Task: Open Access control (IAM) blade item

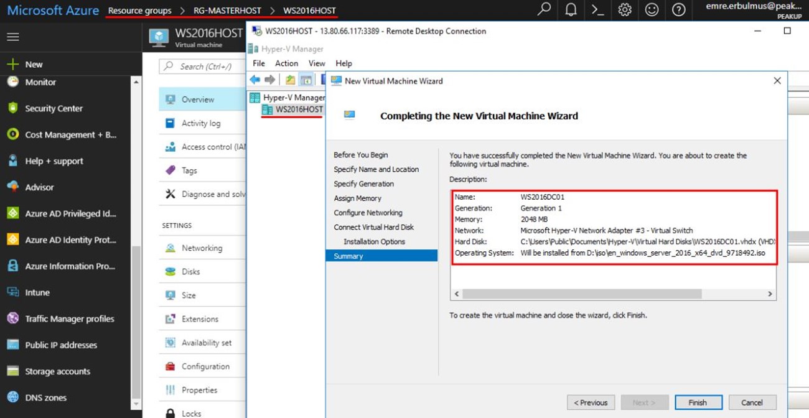Action: (x=202, y=147)
